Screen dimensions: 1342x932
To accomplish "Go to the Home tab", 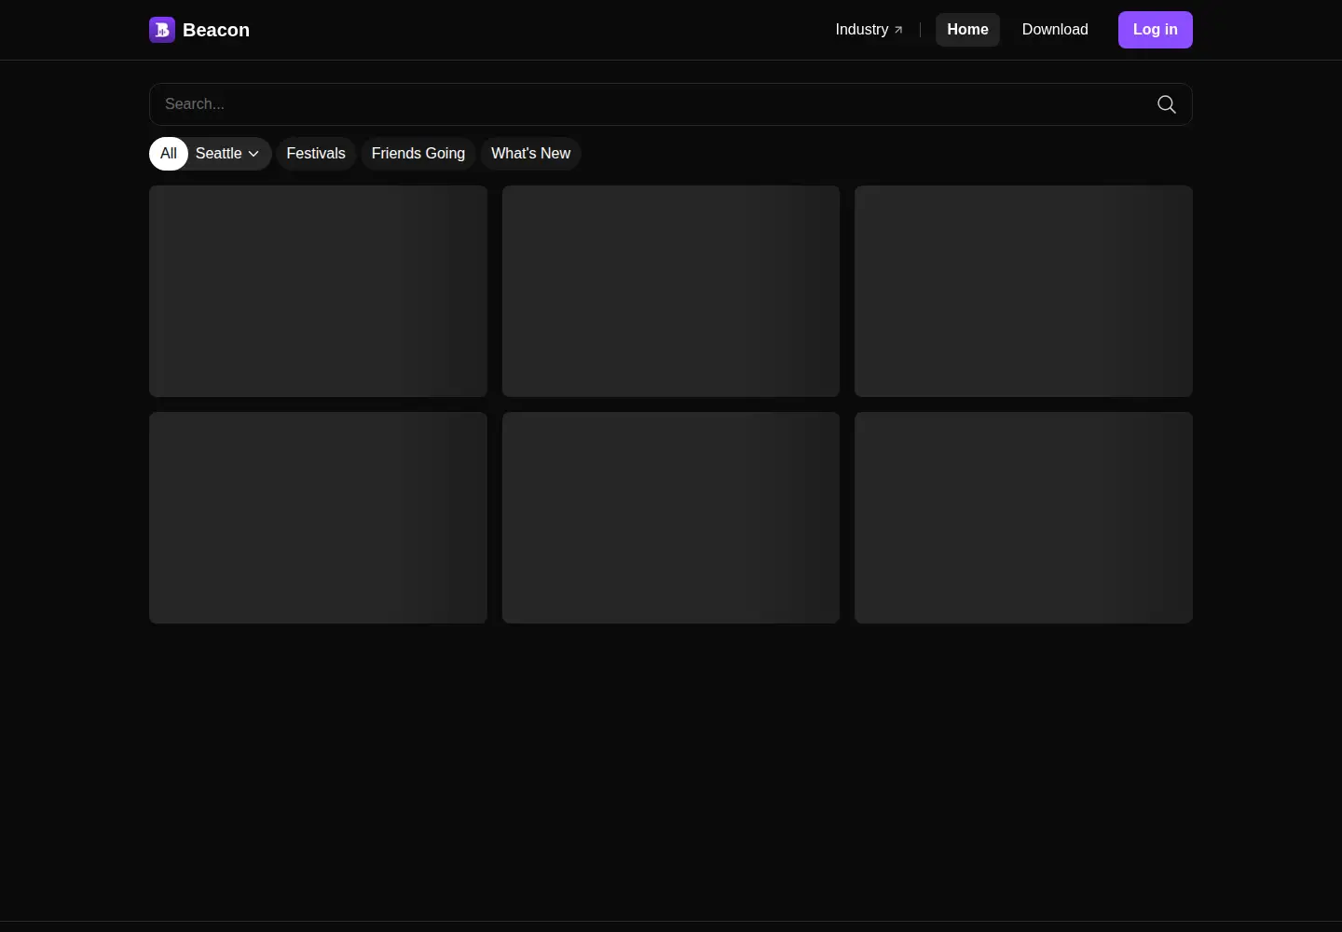I will 967,30.
